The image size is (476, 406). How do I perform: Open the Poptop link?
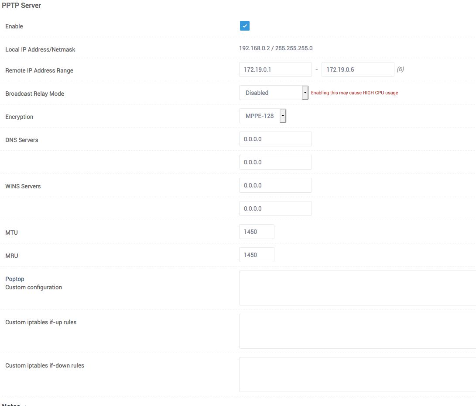click(x=15, y=279)
